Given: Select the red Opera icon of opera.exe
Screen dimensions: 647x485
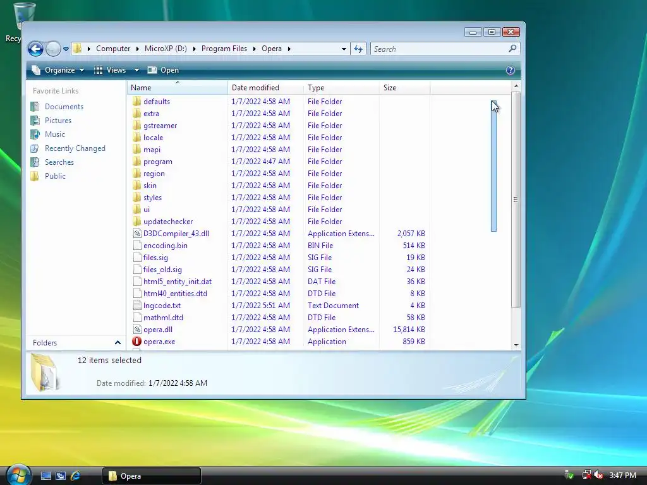Looking at the screenshot, I should [136, 342].
